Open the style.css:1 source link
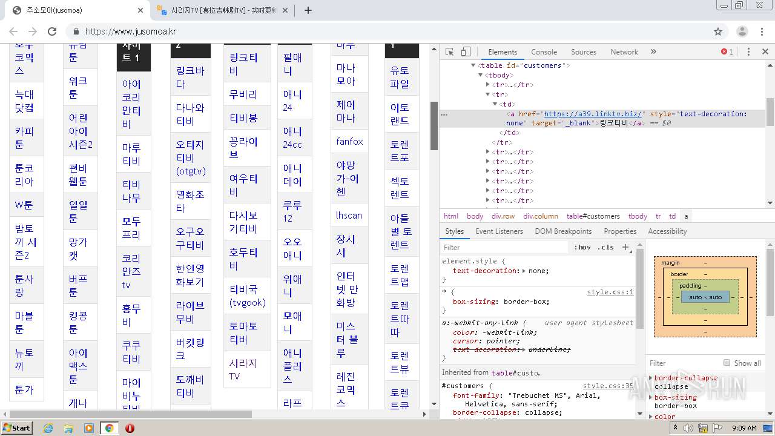This screenshot has width=775, height=436. point(610,292)
